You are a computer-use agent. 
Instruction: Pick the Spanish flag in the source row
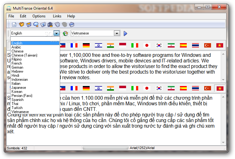pyautogui.click(x=183, y=45)
